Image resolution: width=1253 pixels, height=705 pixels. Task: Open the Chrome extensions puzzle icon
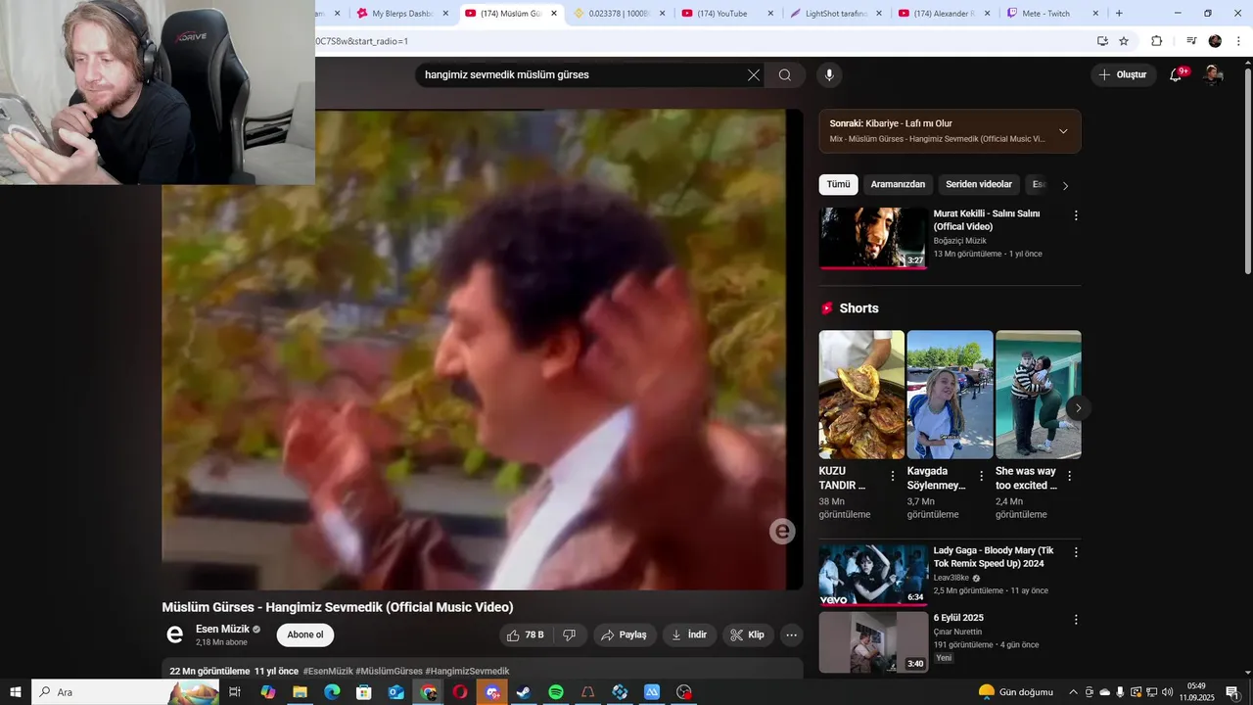(x=1156, y=41)
